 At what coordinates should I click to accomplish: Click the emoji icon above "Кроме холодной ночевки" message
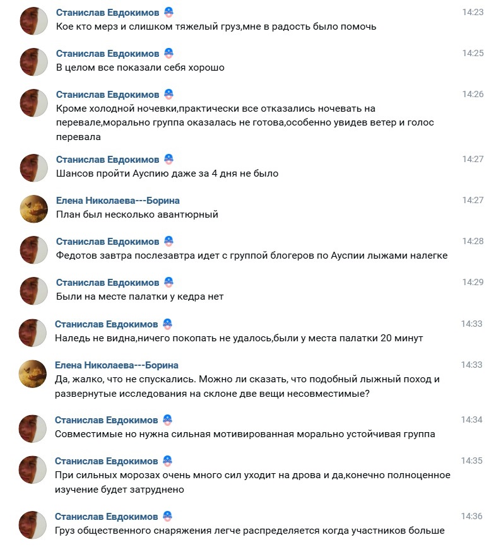pyautogui.click(x=168, y=95)
